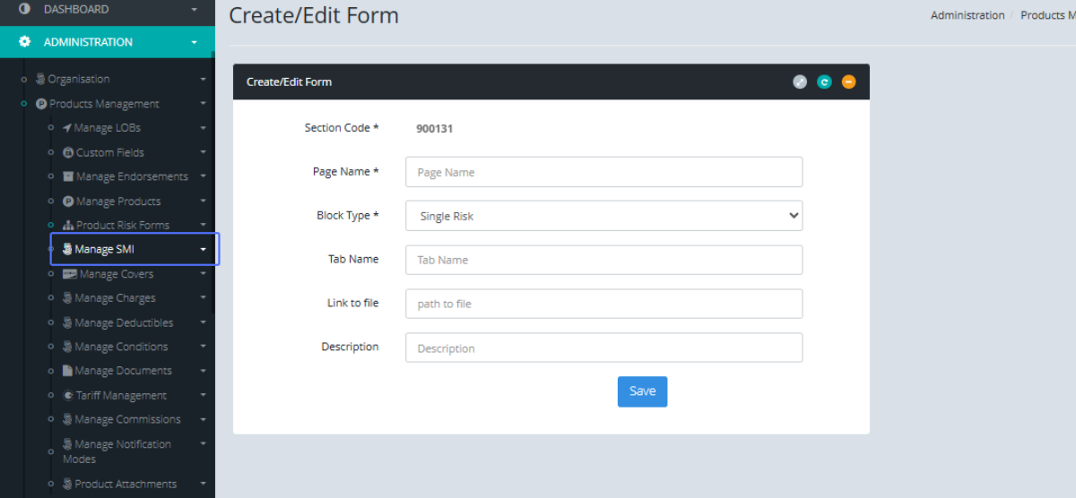Viewport: 1076px width, 498px height.
Task: Expand the Organisation menu arrow
Action: (204, 80)
